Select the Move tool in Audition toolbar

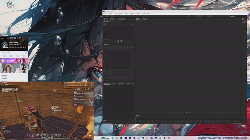pos(128,16)
